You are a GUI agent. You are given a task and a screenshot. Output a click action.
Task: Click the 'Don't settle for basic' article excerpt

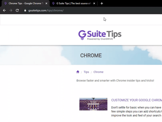137,111
